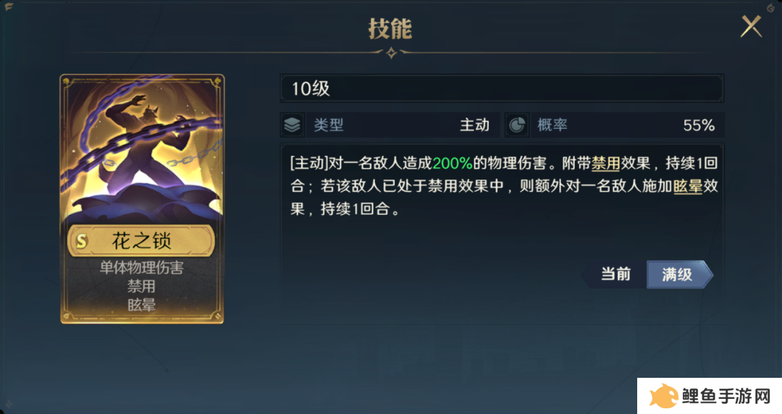This screenshot has width=782, height=414.
Task: Click the 眩晕 tag on skill card
Action: click(142, 305)
